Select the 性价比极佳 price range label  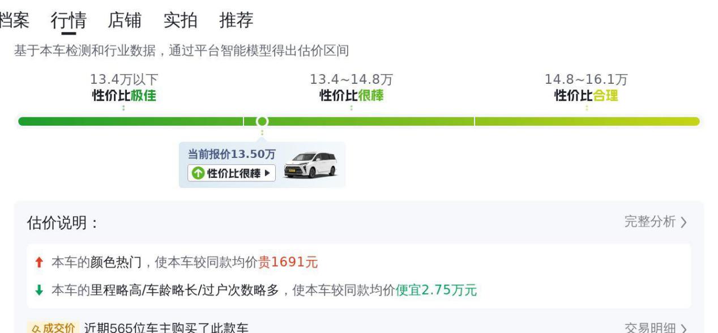(x=124, y=95)
